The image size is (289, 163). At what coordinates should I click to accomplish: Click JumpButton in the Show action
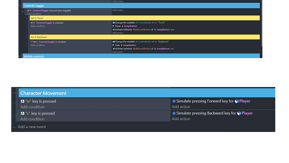coord(130,26)
